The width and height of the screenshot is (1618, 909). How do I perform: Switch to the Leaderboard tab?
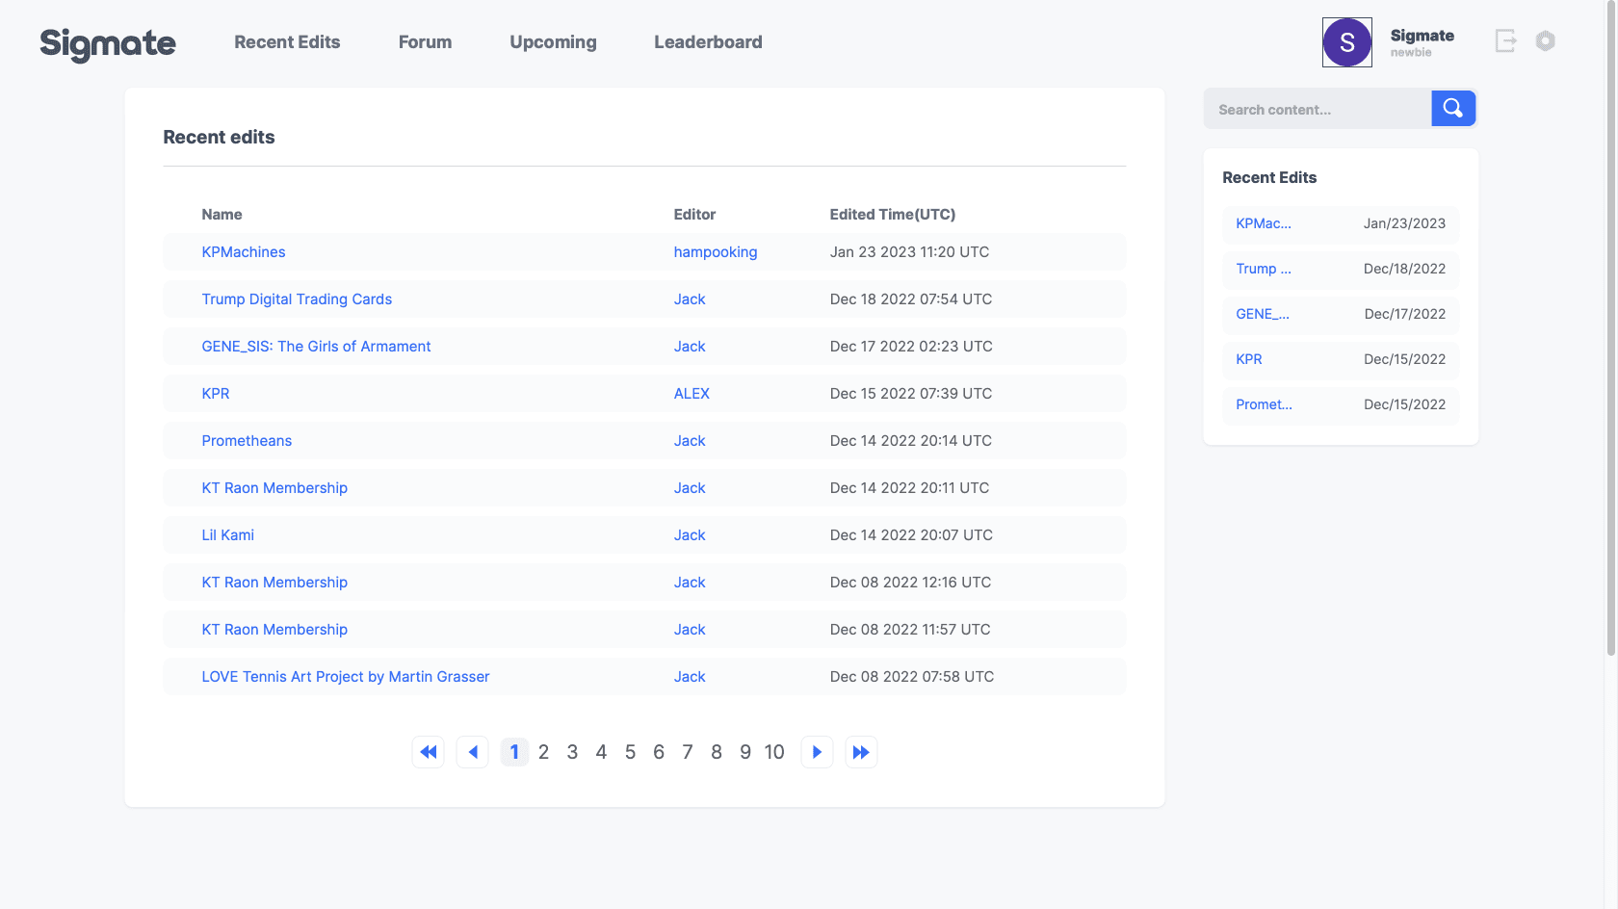click(708, 42)
